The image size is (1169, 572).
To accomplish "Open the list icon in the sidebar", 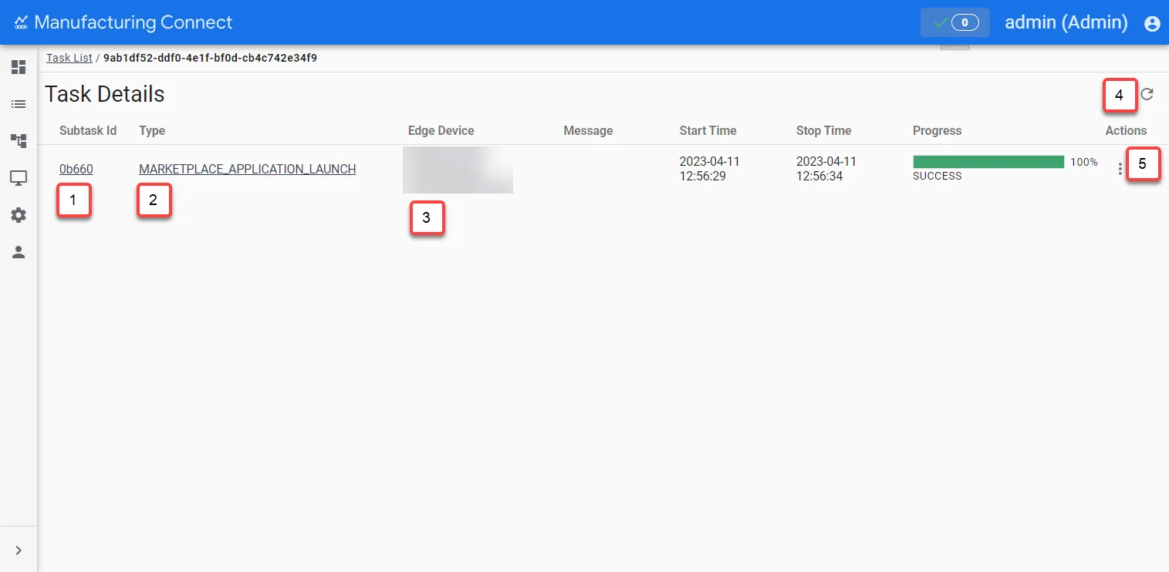I will pyautogui.click(x=19, y=104).
